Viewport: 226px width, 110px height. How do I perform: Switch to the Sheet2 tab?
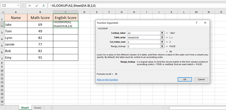click(38, 108)
